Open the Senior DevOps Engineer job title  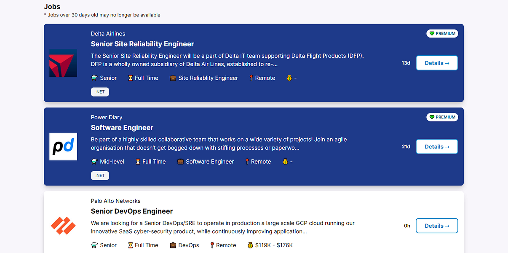(x=132, y=211)
